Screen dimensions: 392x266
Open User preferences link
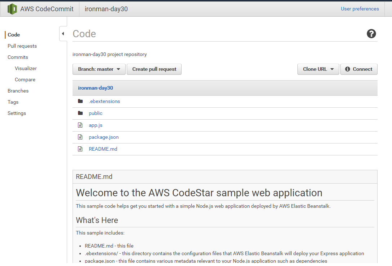point(360,9)
